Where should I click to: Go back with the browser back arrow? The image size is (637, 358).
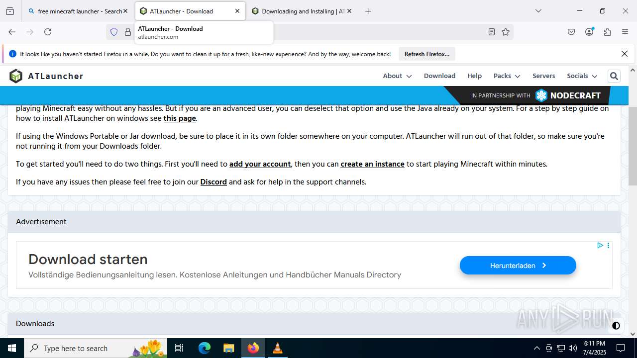pyautogui.click(x=12, y=32)
